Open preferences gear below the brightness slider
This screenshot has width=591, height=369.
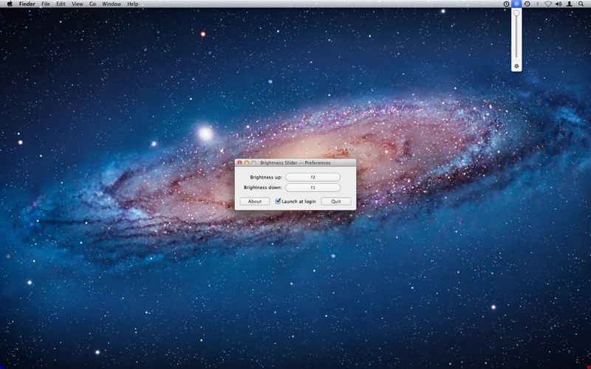[516, 66]
